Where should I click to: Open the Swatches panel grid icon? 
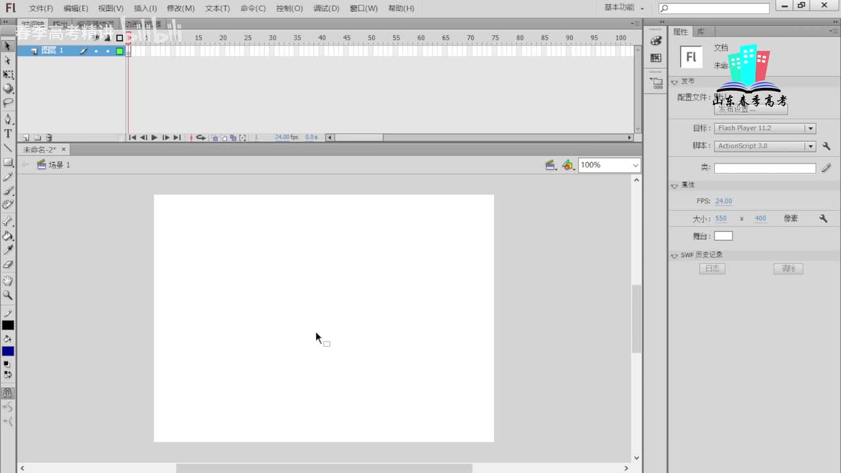[x=656, y=58]
